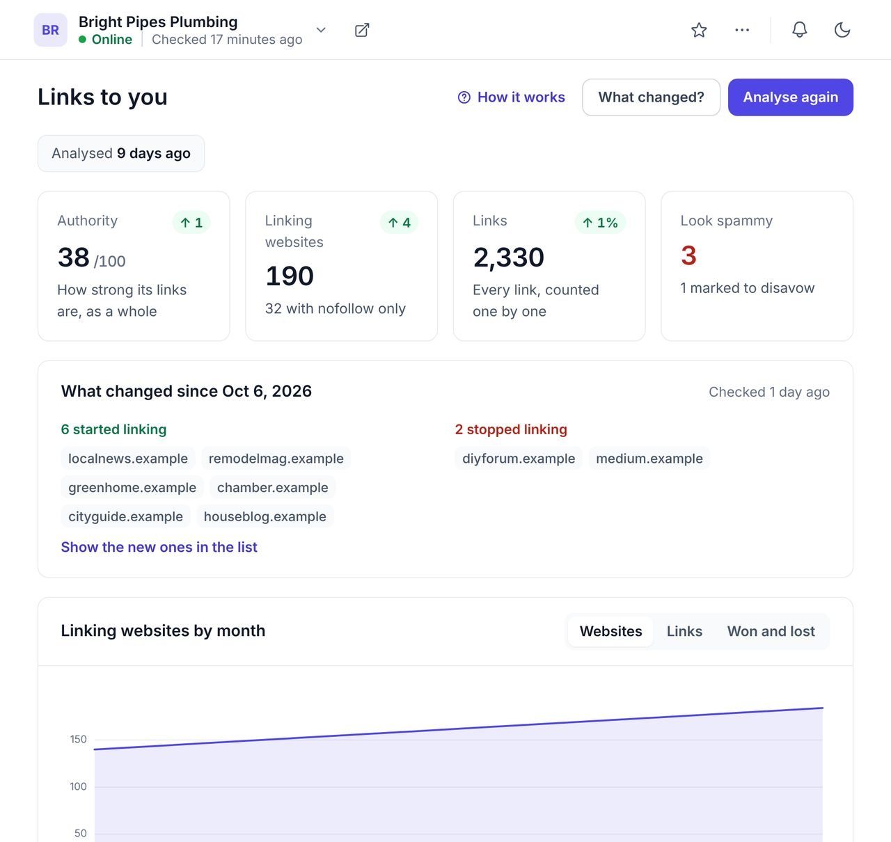The width and height of the screenshot is (891, 842).
Task: Open site in new window icon
Action: [x=362, y=30]
